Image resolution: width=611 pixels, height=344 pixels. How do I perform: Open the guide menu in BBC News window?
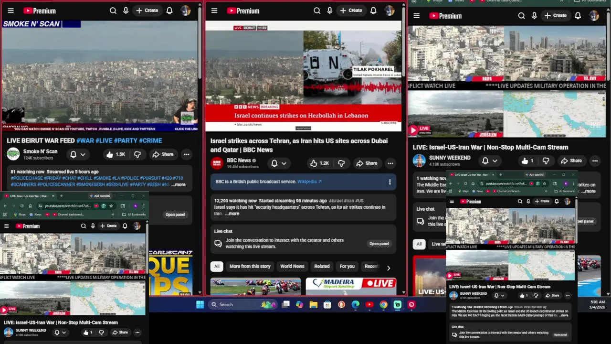tap(214, 11)
